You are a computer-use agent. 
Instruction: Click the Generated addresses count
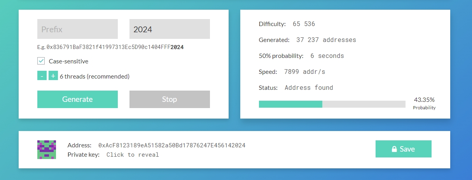(326, 40)
